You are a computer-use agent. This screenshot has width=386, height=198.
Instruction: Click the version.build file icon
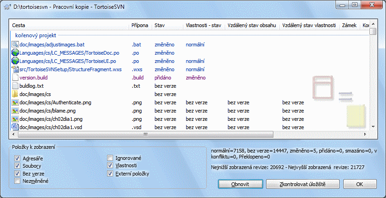(x=15, y=78)
